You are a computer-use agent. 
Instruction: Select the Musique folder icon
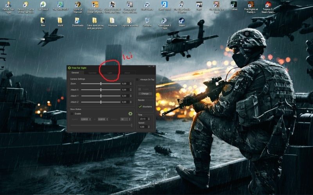click(x=112, y=22)
